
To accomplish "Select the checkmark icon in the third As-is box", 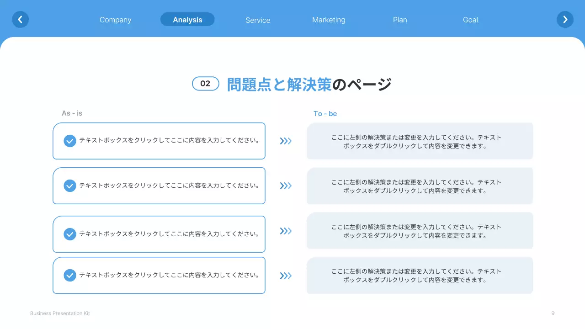I will [69, 233].
